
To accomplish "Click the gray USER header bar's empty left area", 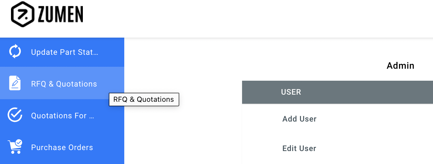I will tap(259, 92).
